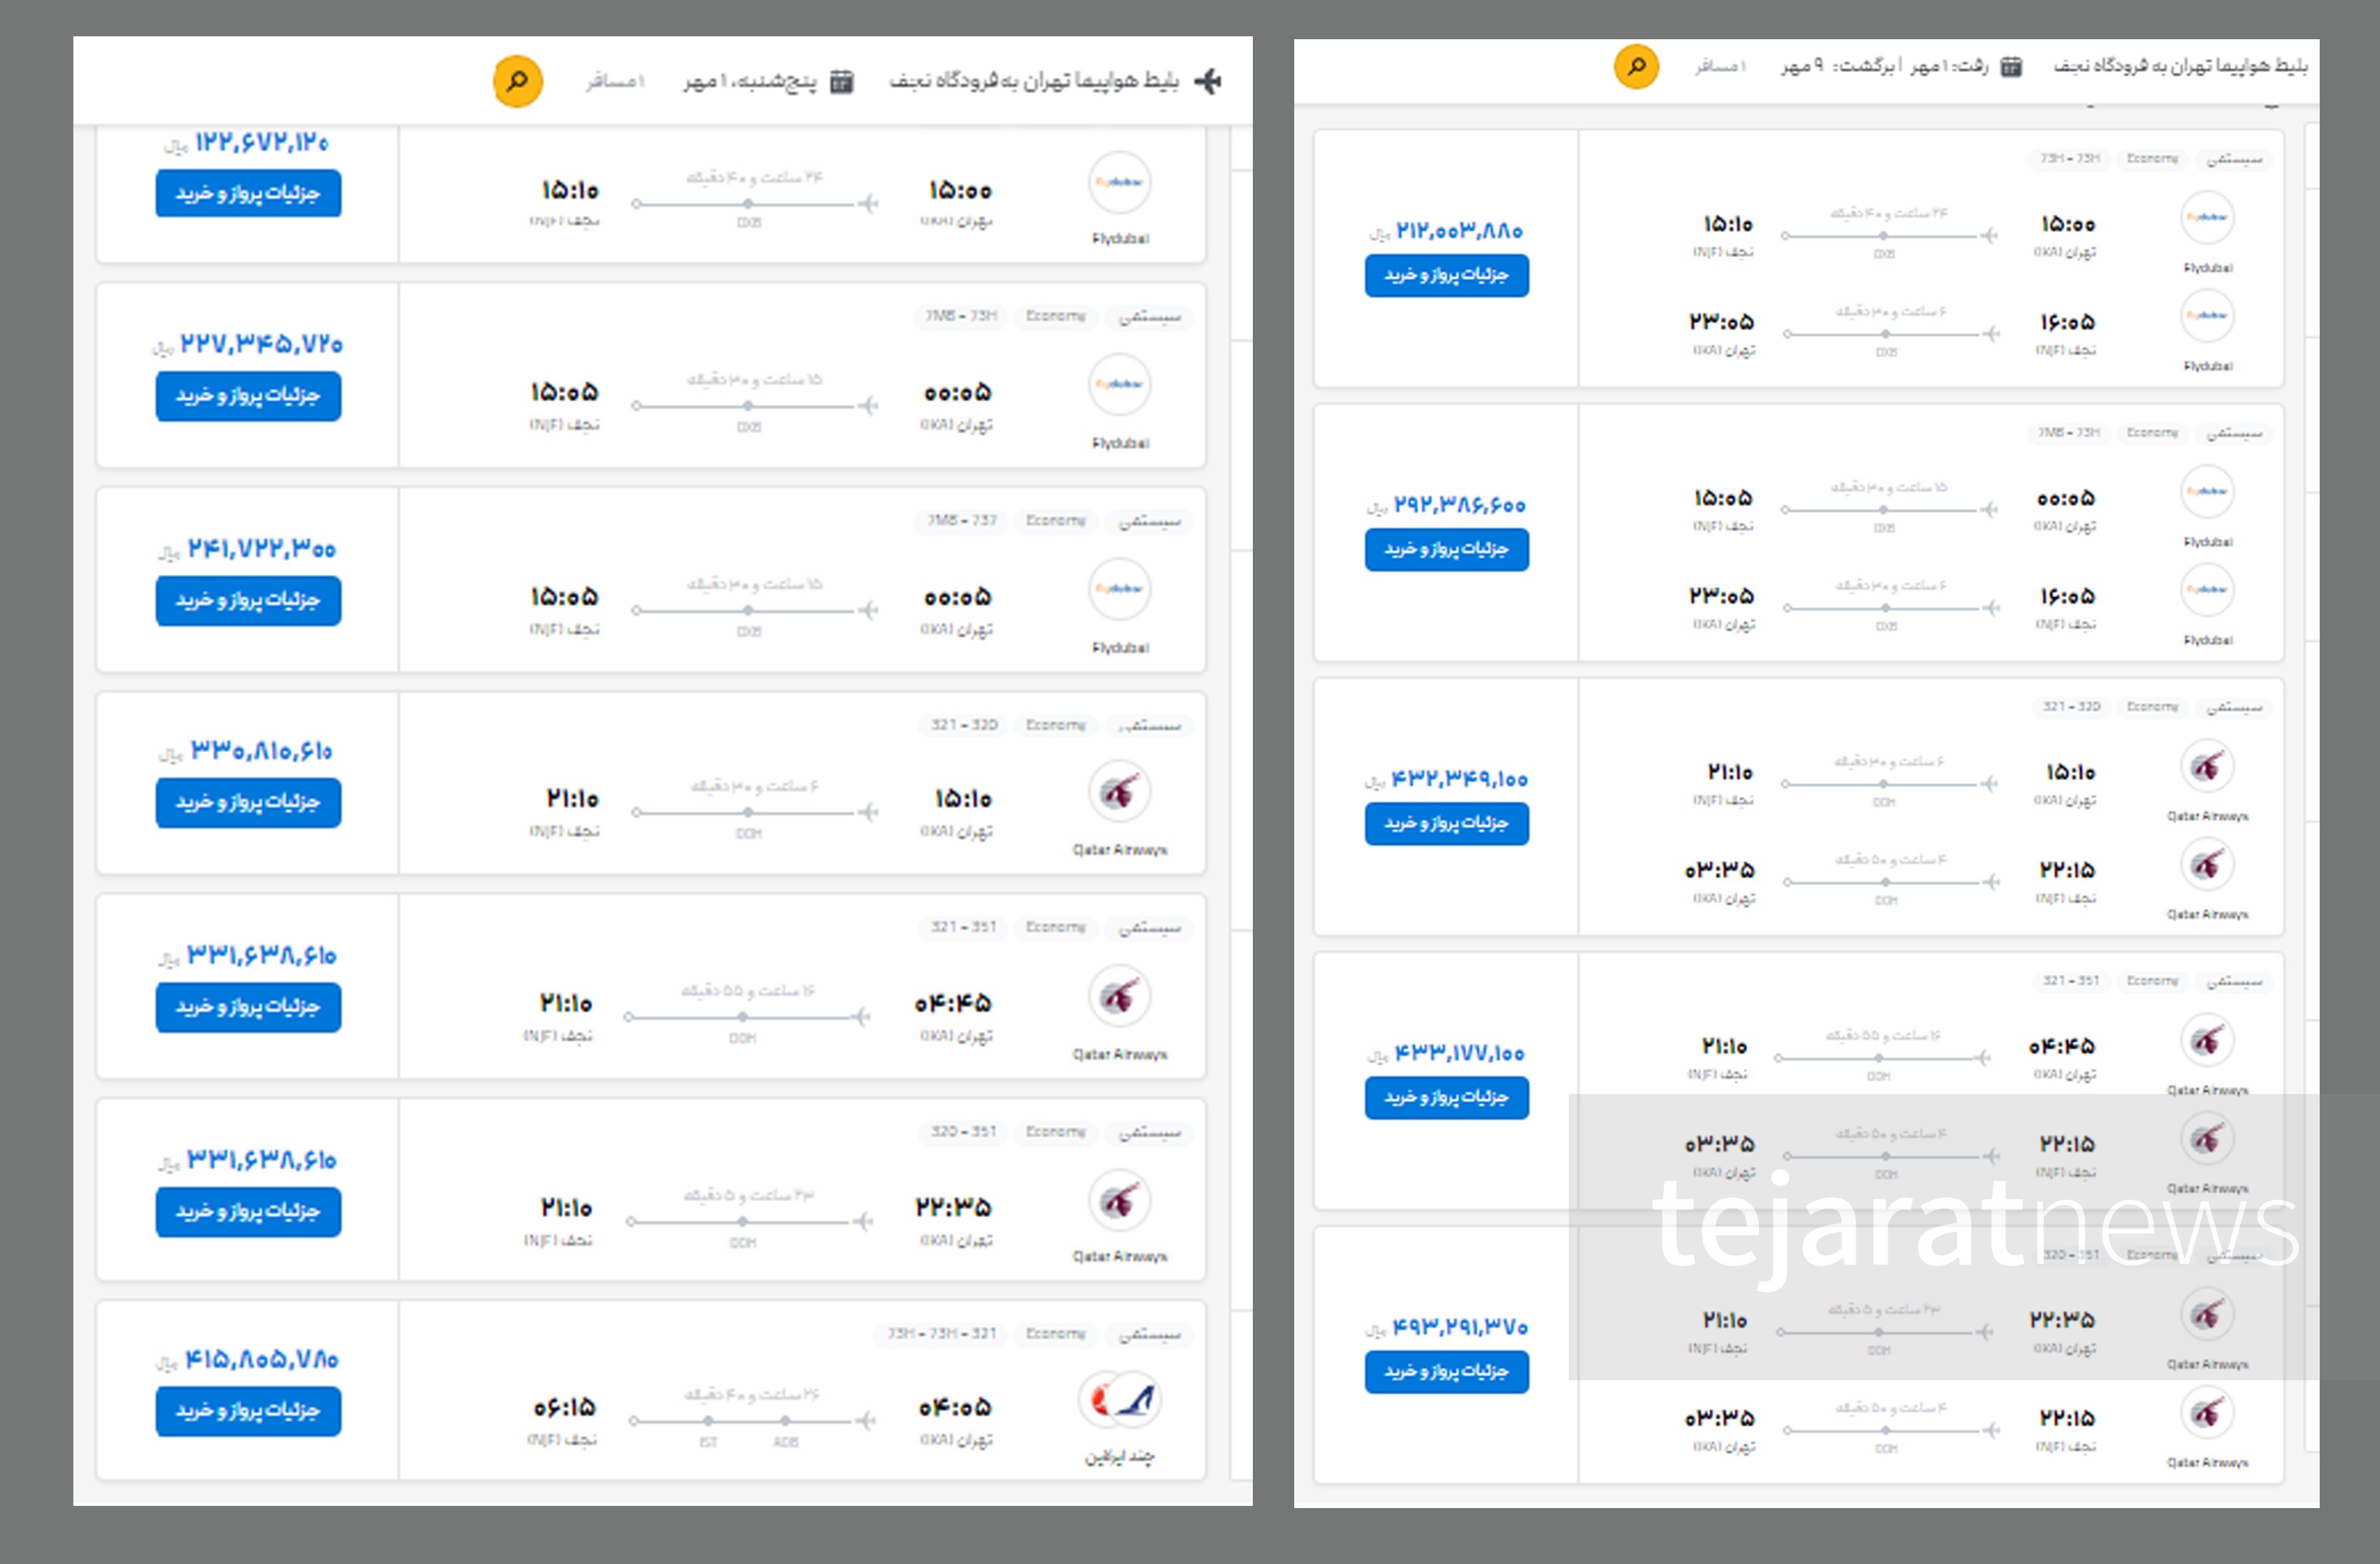Viewport: 2380px width, 1564px height.
Task: Click the Economy tag on the 227,345,720 flight
Action: pyautogui.click(x=1055, y=316)
